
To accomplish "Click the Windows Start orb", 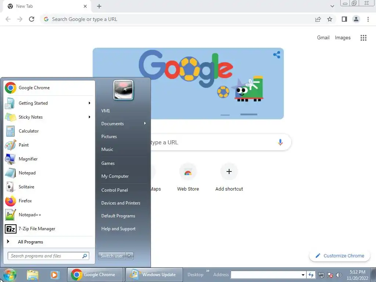I will coord(10,275).
